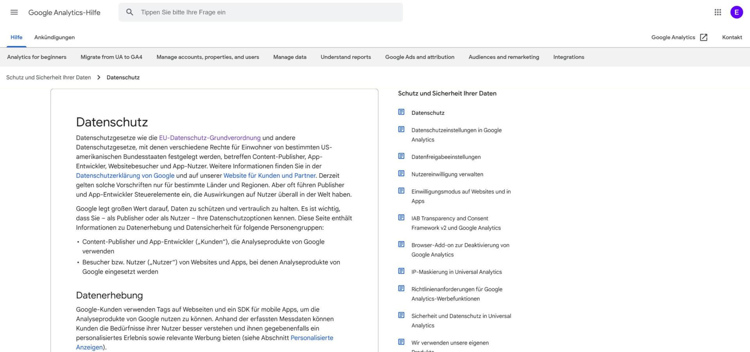Click the article icon beside IP-Maskierung
The image size is (750, 352).
tap(401, 271)
